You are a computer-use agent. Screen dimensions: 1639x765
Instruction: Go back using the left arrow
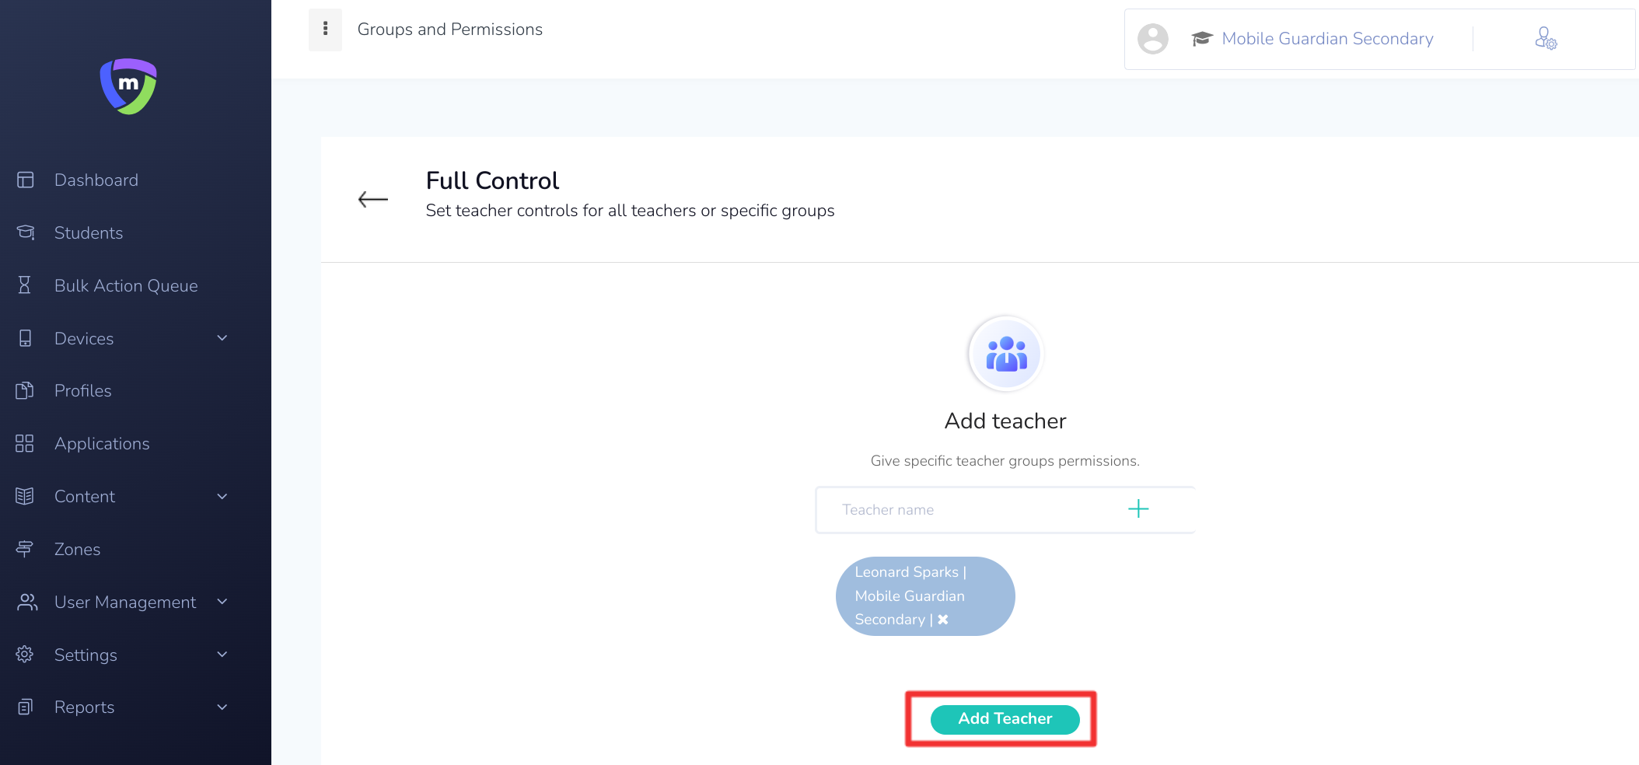(x=373, y=199)
